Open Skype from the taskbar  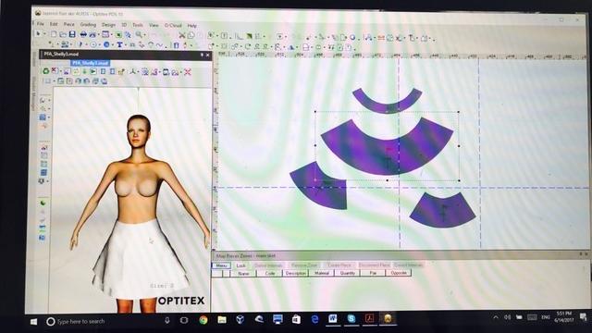point(351,319)
